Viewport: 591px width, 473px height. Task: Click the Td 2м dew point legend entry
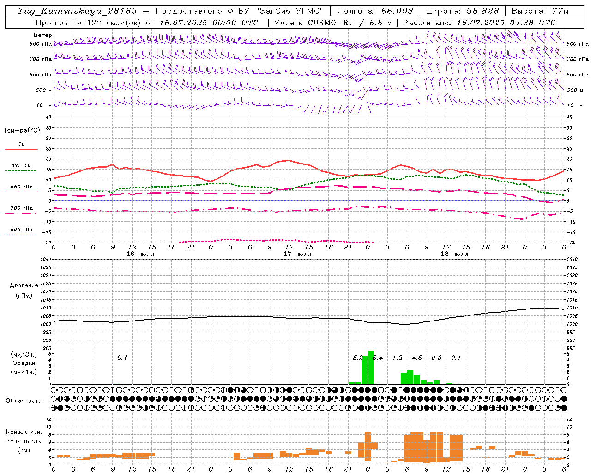click(22, 165)
